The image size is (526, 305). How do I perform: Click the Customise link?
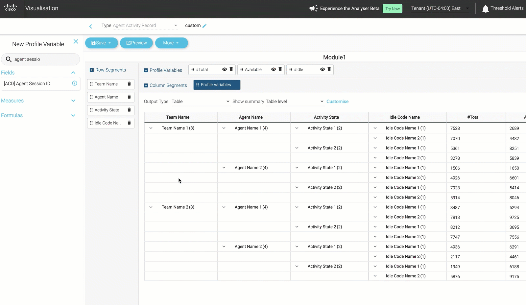(x=337, y=101)
